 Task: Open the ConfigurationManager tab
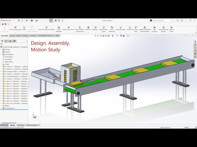(10, 41)
